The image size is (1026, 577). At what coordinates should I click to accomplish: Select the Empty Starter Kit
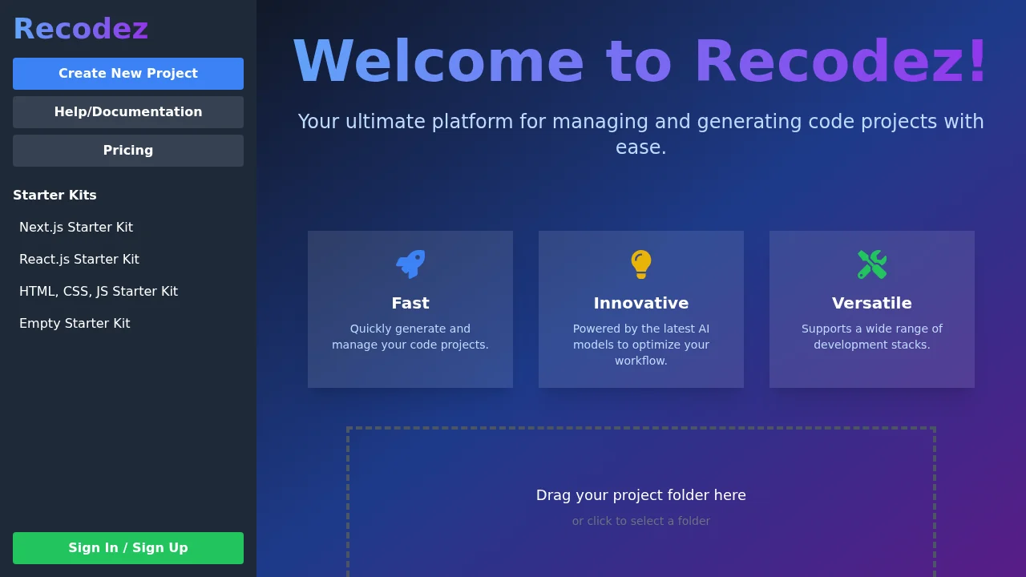pos(75,323)
